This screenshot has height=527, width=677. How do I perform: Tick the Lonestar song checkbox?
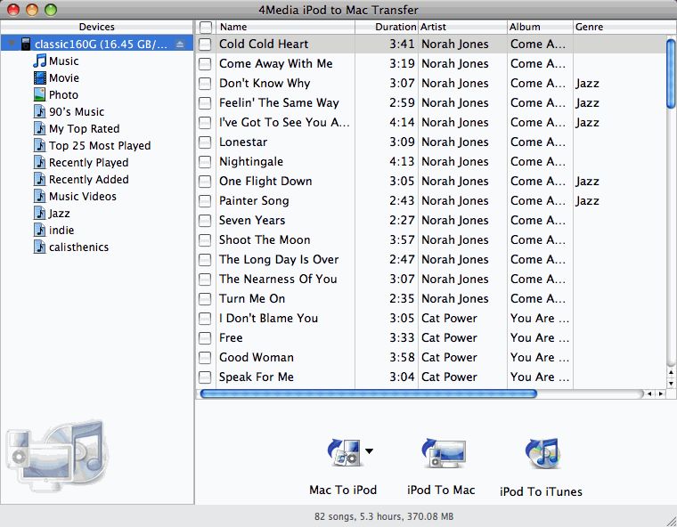pyautogui.click(x=205, y=142)
